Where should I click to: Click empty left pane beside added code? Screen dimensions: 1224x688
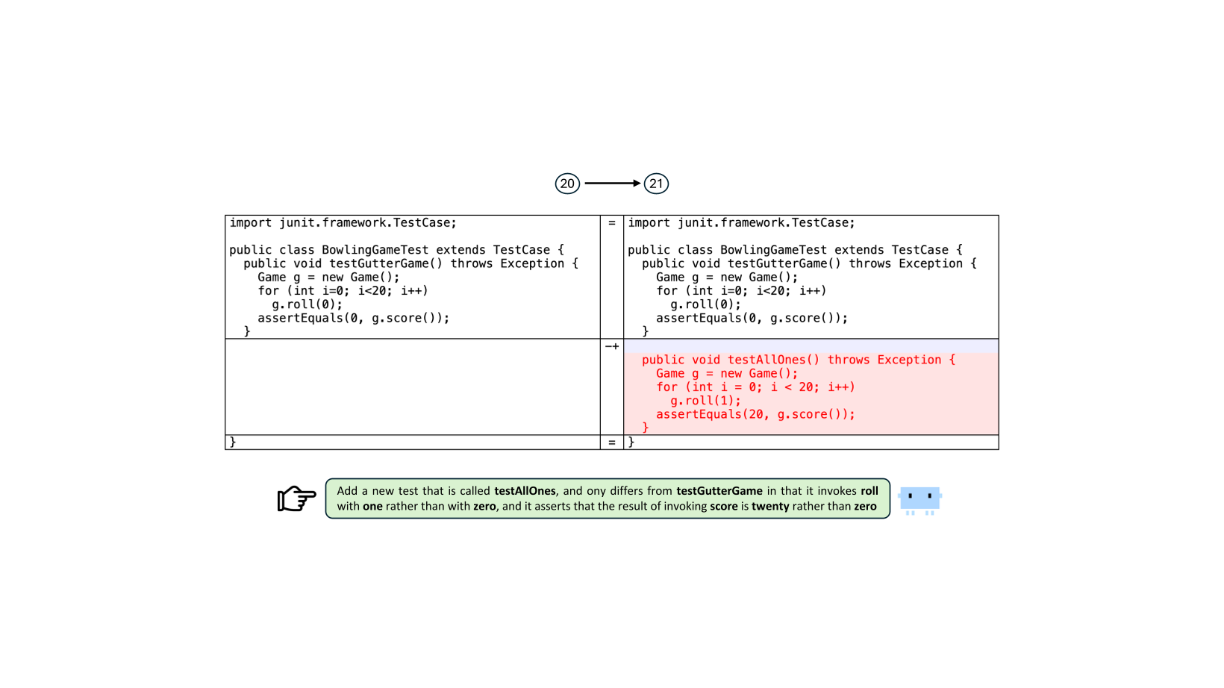pos(412,387)
